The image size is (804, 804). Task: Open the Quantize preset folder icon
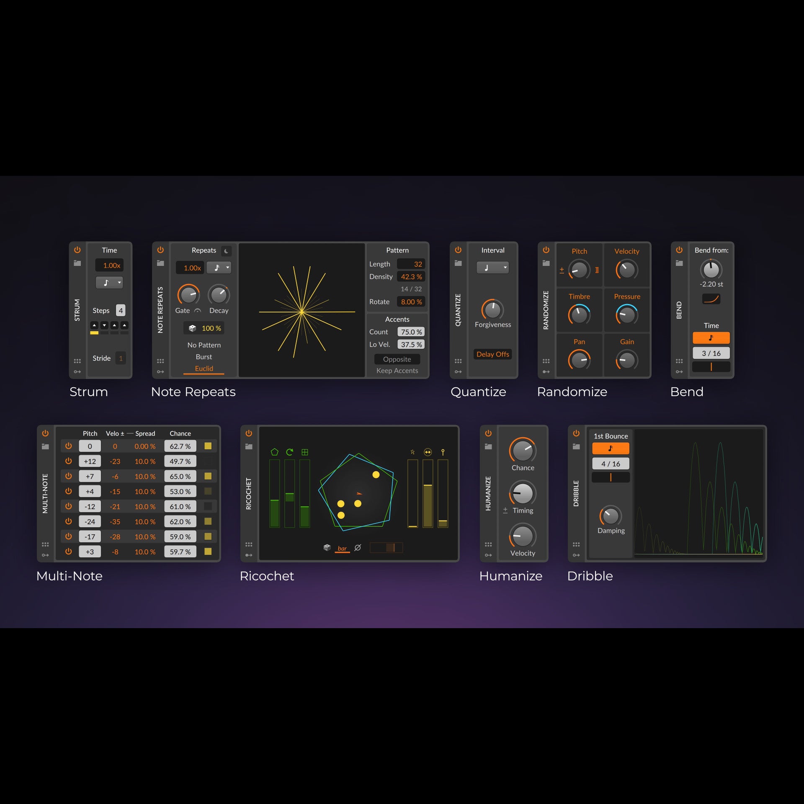[458, 263]
